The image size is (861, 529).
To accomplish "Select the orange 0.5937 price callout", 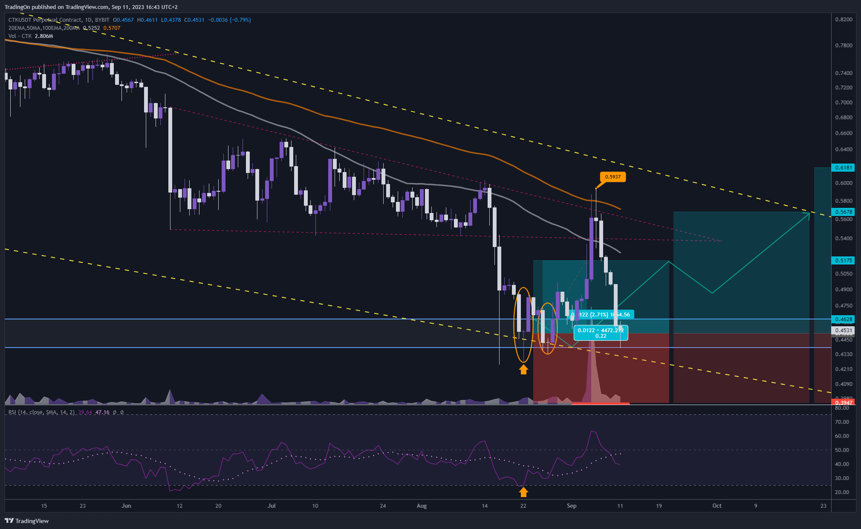I will 613,177.
